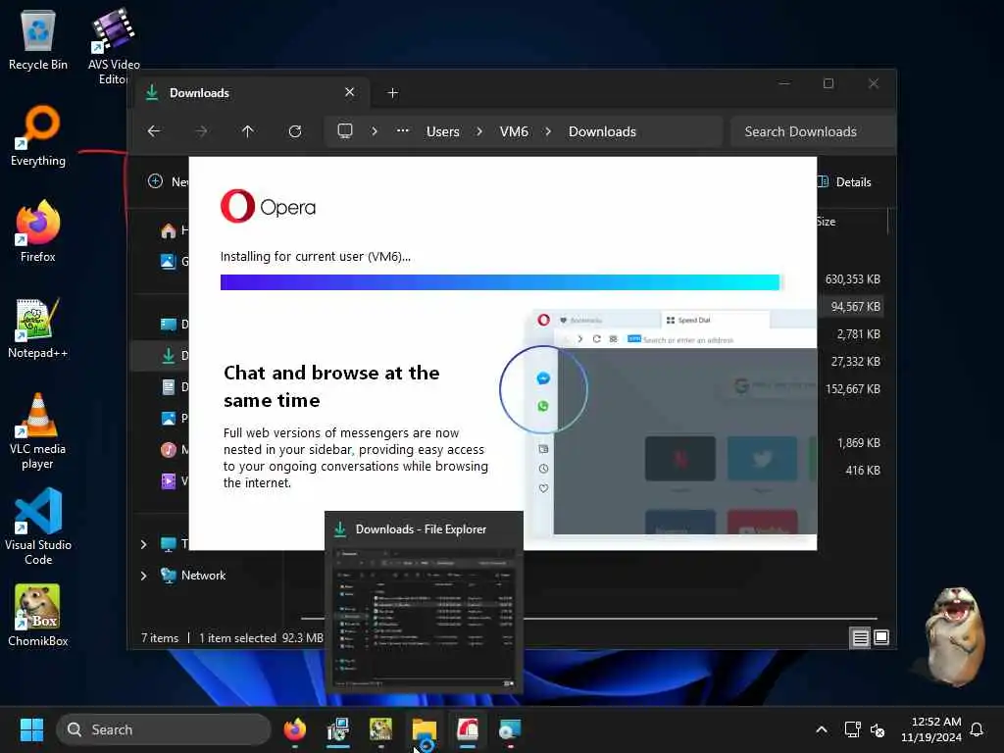Click the Downloads breadcrumb in the address bar

603,131
